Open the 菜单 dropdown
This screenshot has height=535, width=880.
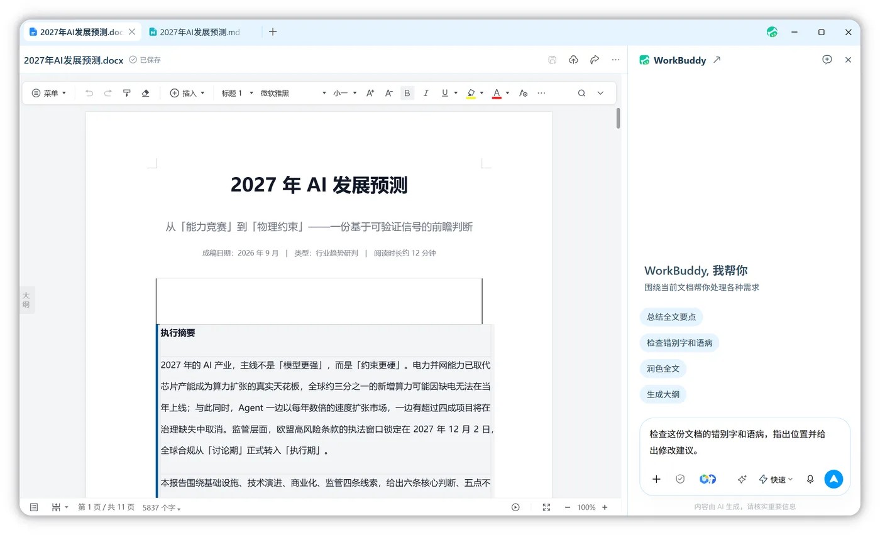point(49,93)
